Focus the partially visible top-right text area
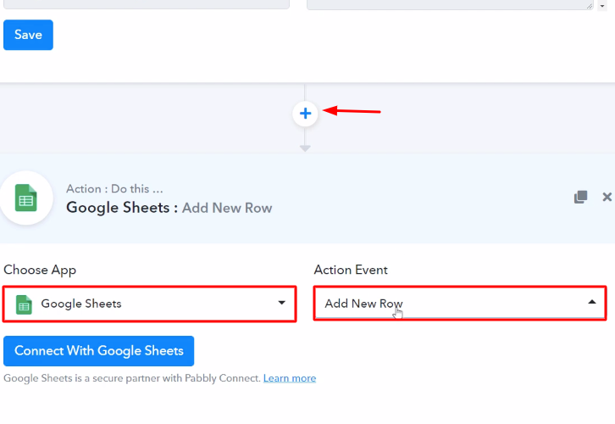This screenshot has width=615, height=424. coord(449,3)
